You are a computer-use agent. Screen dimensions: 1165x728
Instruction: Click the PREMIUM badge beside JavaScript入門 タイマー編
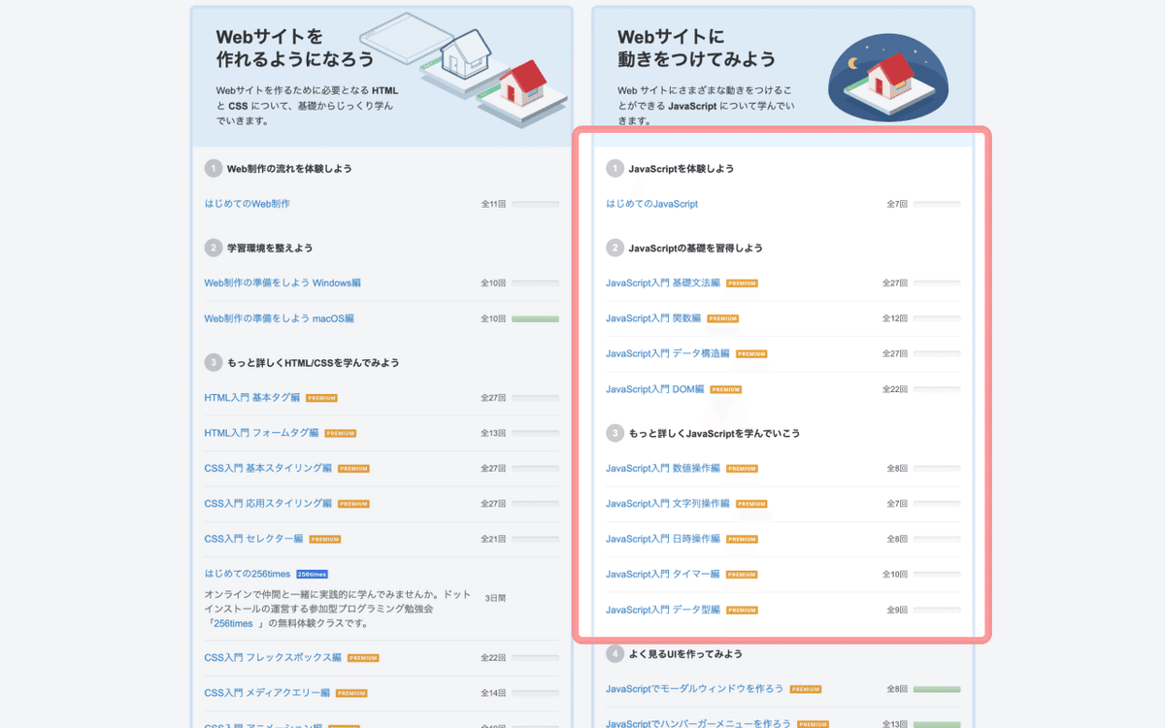[x=742, y=575]
